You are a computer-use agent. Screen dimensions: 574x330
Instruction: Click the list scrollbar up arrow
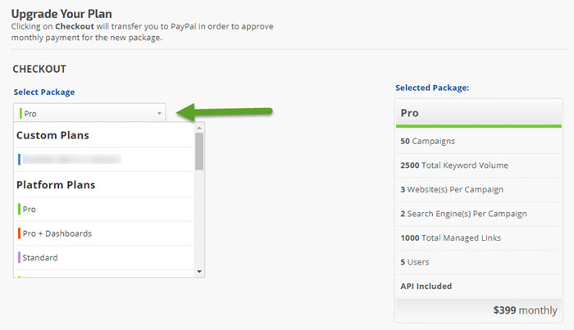(x=199, y=129)
